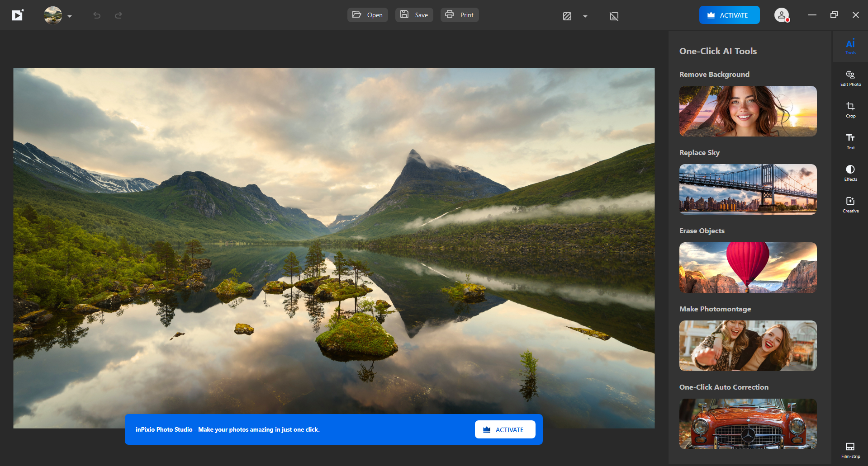Open the Creative tools panel
Screen dimensions: 868x466
point(850,204)
